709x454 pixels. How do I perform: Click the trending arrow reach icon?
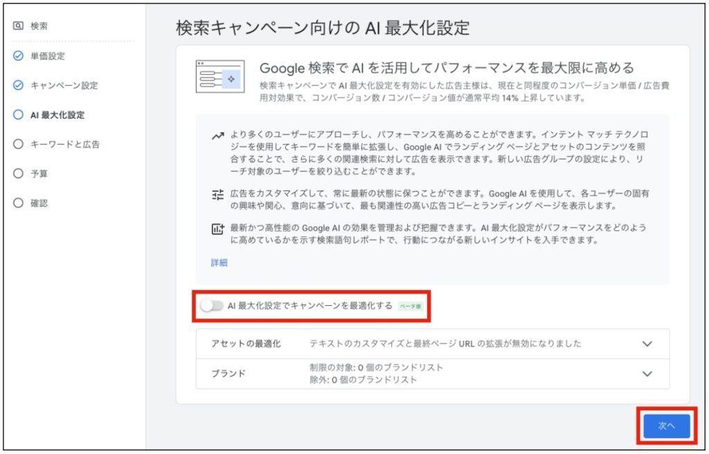(x=217, y=136)
